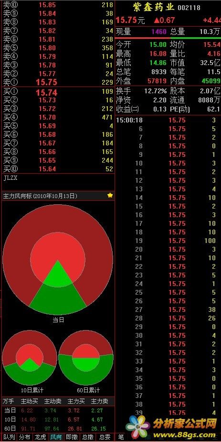
Task: Click the 卖⑧ price 15.83
Action: (x=47, y=22)
